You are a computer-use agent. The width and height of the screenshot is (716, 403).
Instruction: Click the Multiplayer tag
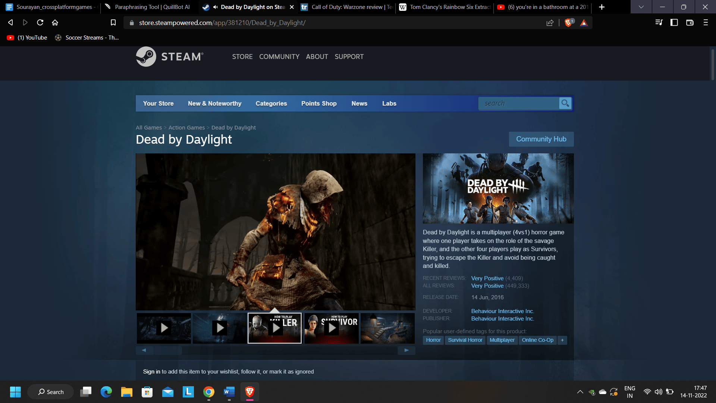pos(501,340)
